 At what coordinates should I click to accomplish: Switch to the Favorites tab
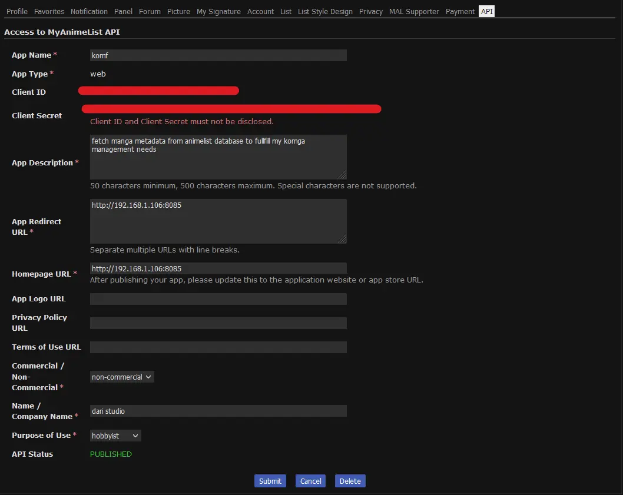pyautogui.click(x=49, y=11)
